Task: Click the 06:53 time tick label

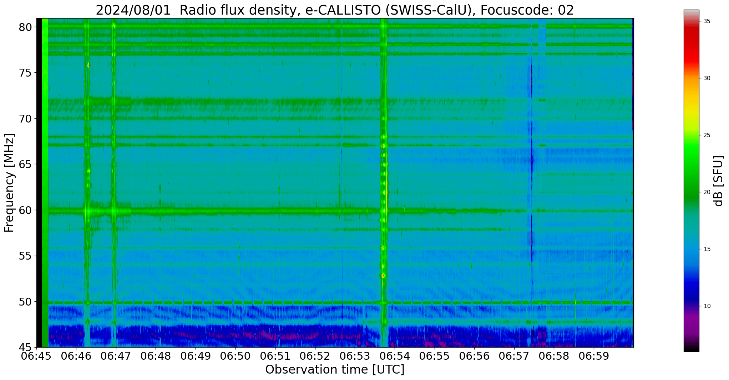Action: coord(355,356)
